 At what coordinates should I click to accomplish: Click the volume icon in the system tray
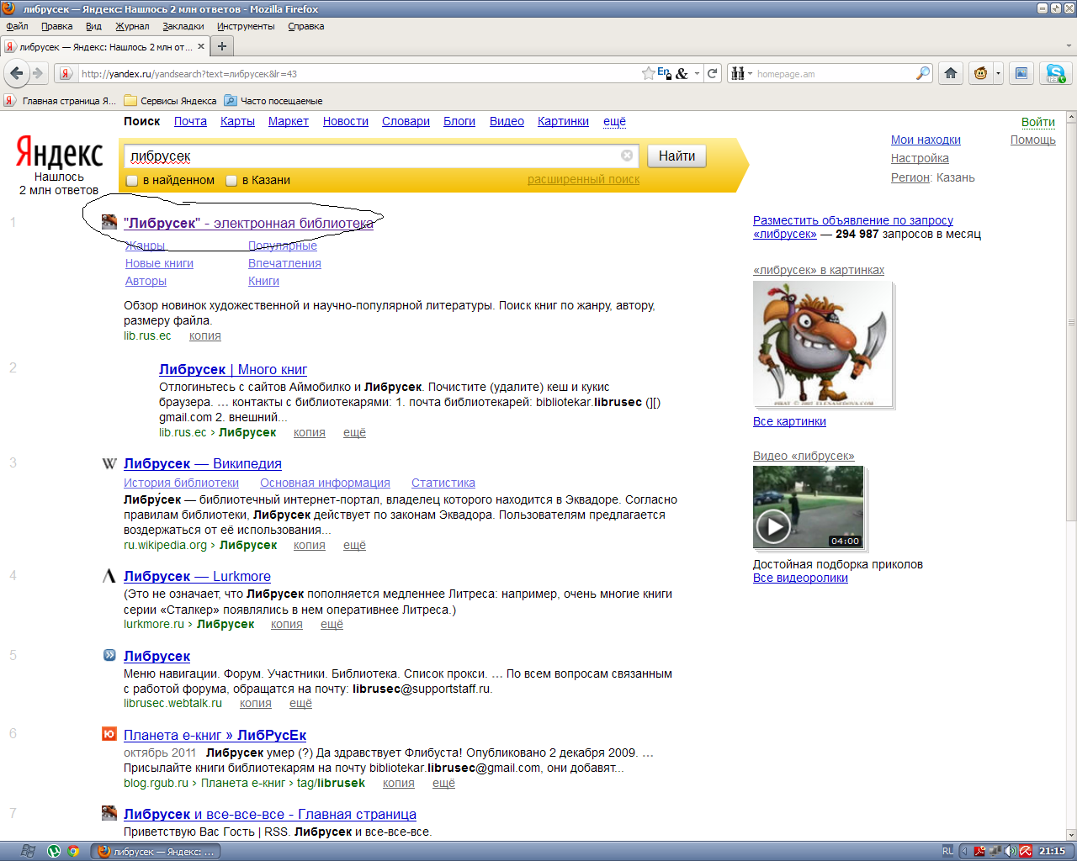(1011, 851)
